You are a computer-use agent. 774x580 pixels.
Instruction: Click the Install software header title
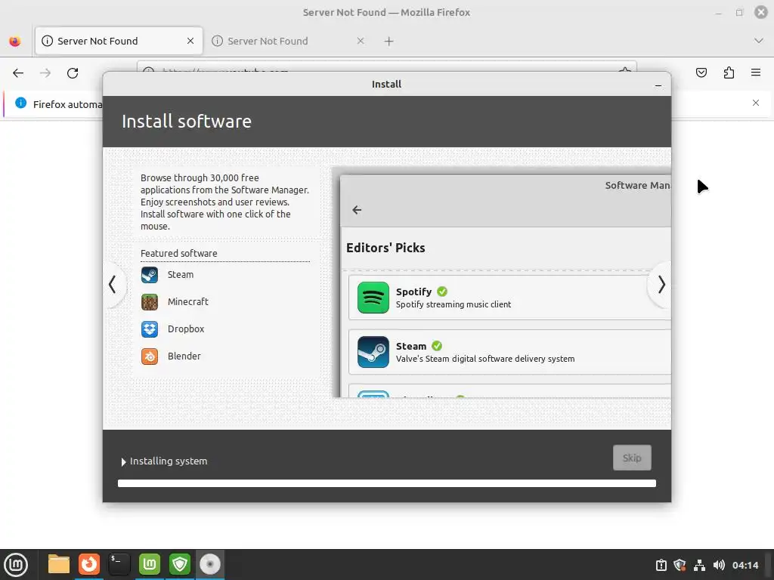click(187, 122)
